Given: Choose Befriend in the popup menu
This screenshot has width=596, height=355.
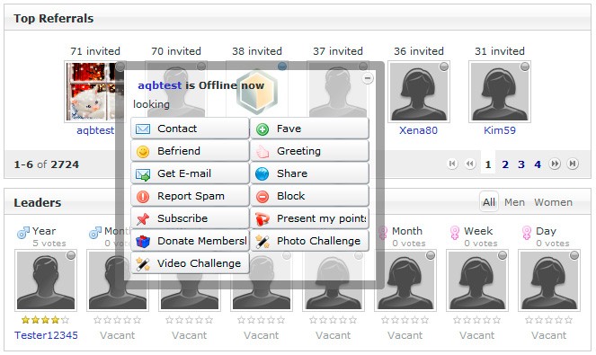Looking at the screenshot, I should tap(190, 151).
